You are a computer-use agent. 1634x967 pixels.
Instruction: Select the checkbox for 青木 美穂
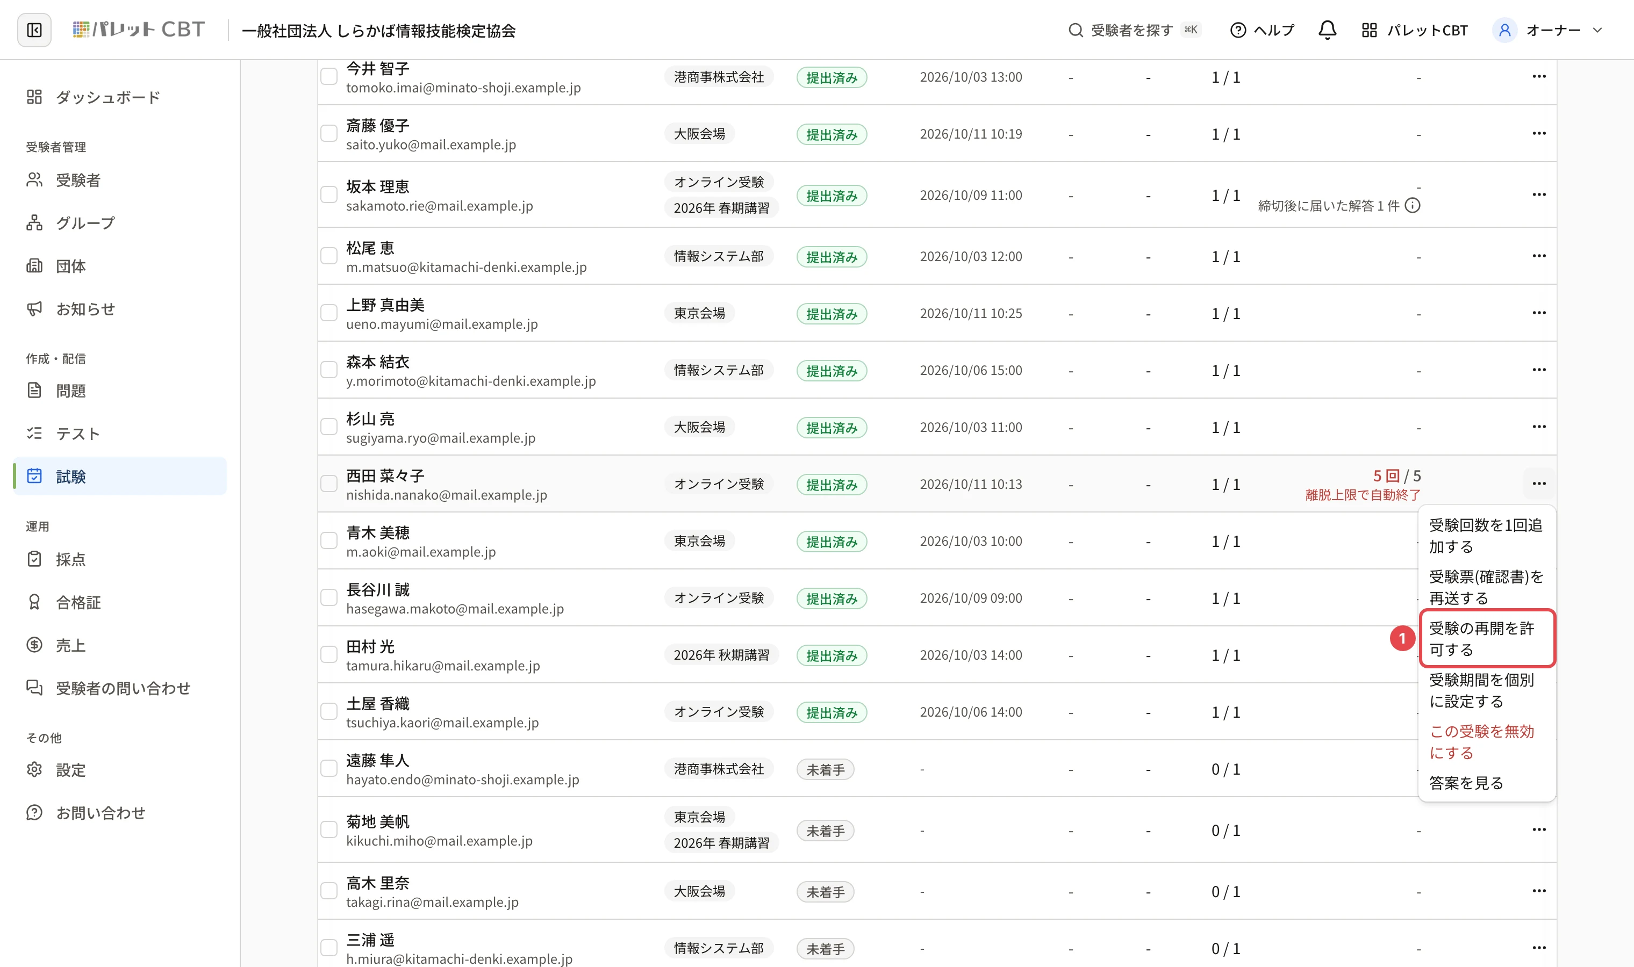click(329, 541)
